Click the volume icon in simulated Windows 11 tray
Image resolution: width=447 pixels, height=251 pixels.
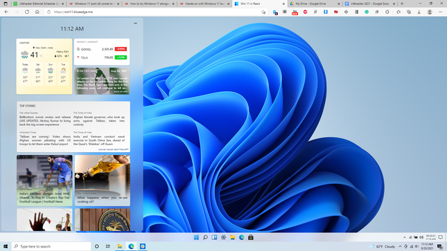[x=421, y=237]
